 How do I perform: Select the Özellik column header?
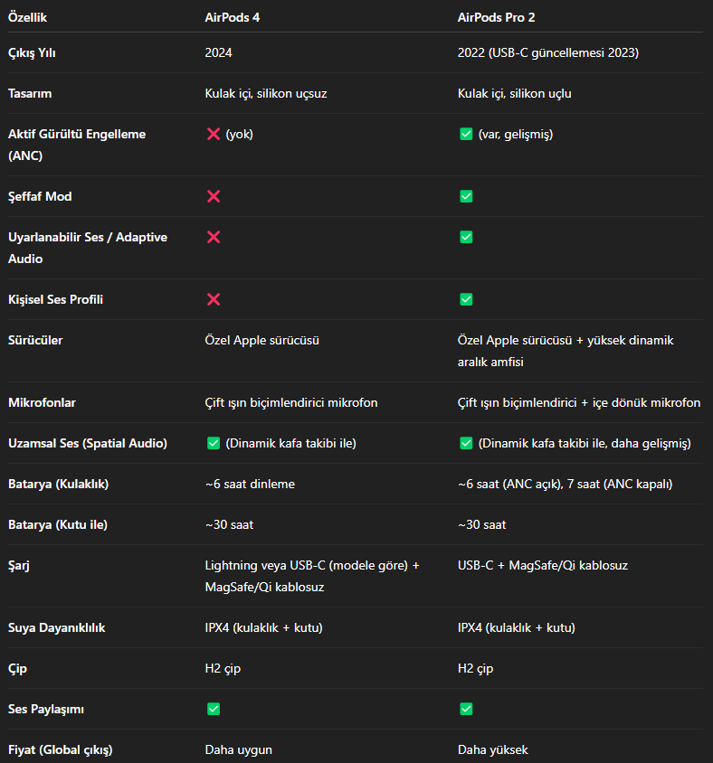click(27, 17)
